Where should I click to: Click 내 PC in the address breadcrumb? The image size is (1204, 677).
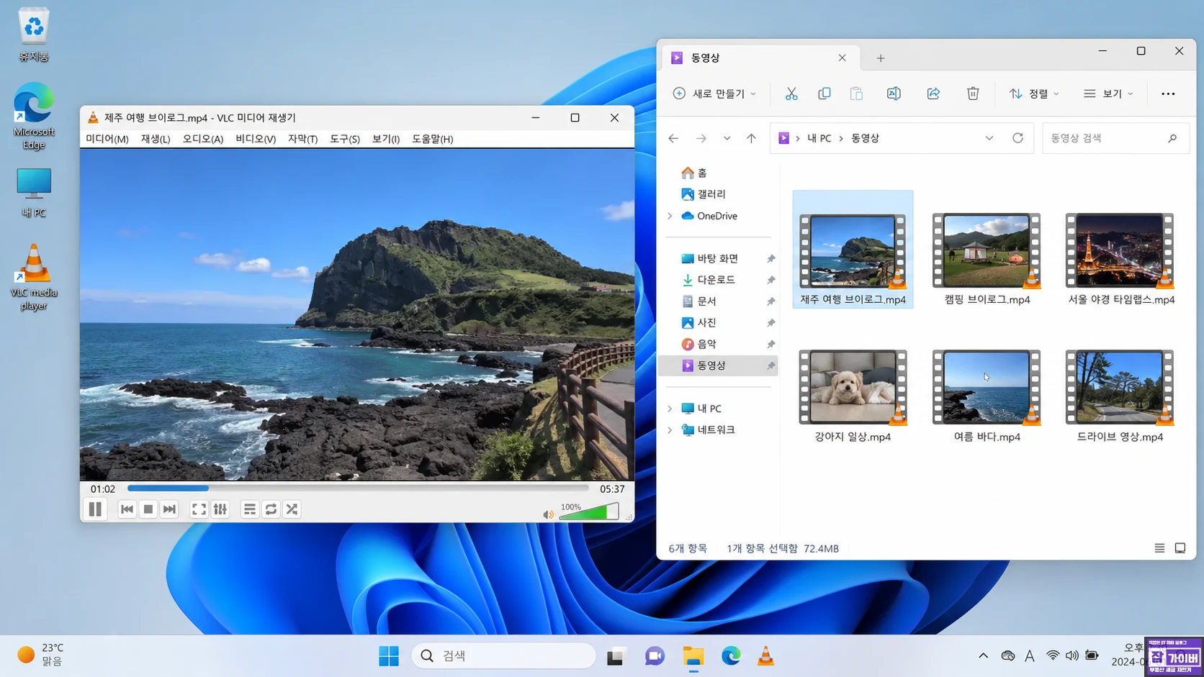pyautogui.click(x=819, y=138)
